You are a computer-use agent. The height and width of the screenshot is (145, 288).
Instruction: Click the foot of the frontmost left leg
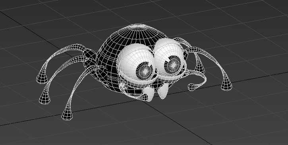pyautogui.click(x=67, y=114)
